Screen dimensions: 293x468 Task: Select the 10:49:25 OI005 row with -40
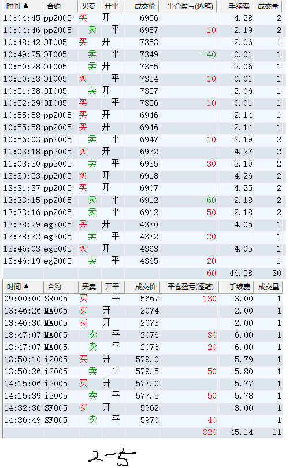click(x=143, y=54)
